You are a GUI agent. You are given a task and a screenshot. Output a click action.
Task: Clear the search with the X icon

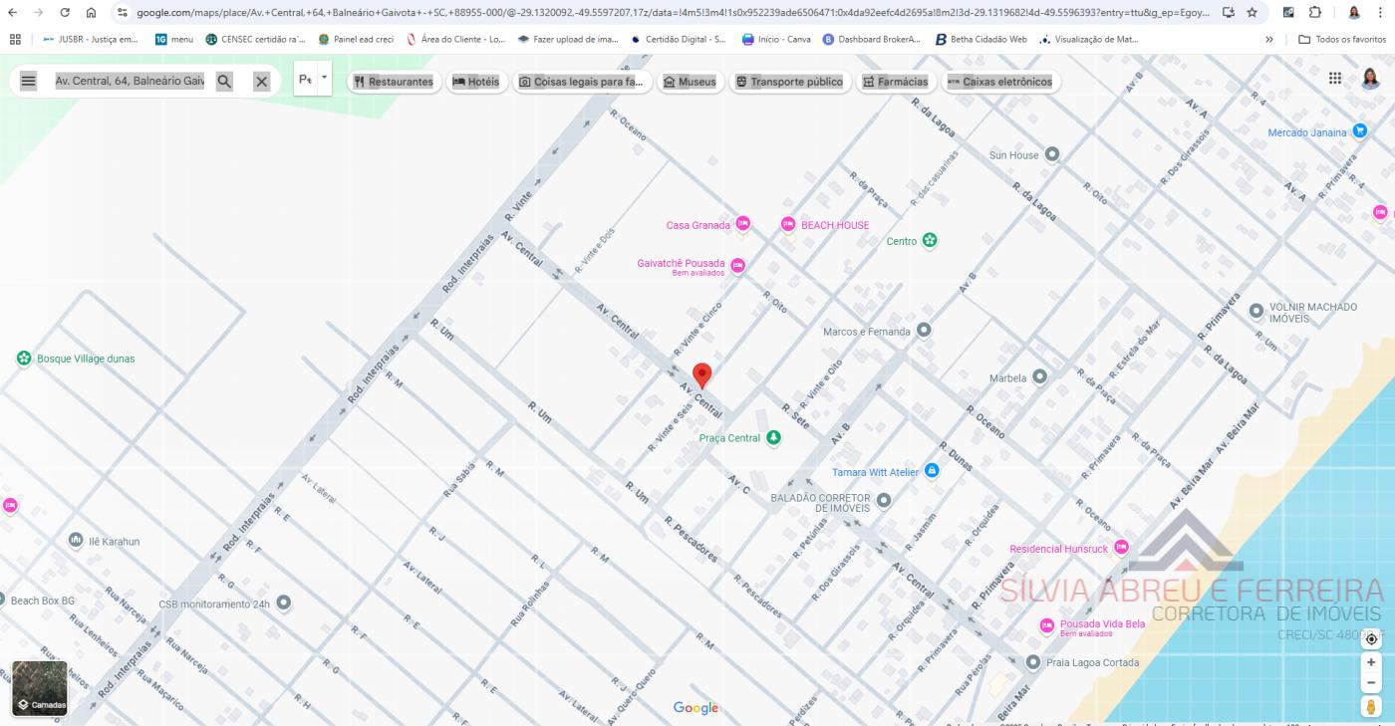tap(261, 82)
